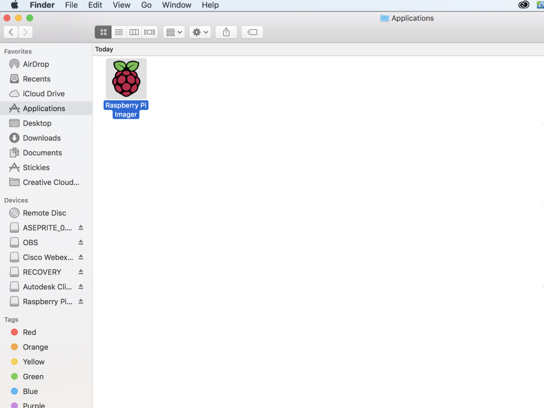Minimize the Finder window with yellow button

point(19,18)
